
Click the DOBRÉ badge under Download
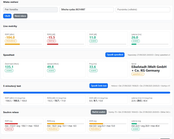coord(9,71)
